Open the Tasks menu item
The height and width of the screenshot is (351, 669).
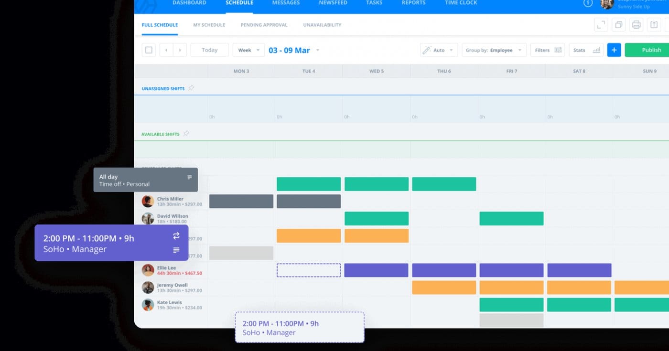(374, 3)
